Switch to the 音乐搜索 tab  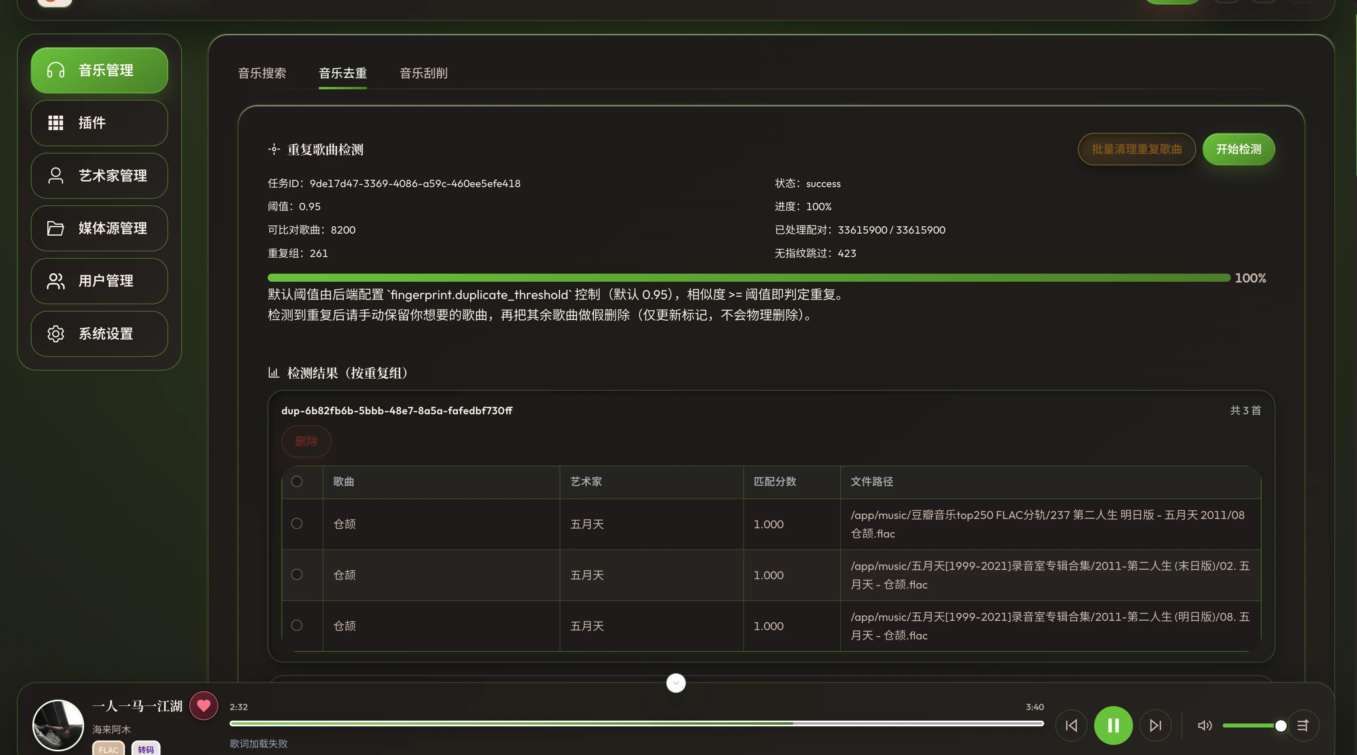pos(262,73)
